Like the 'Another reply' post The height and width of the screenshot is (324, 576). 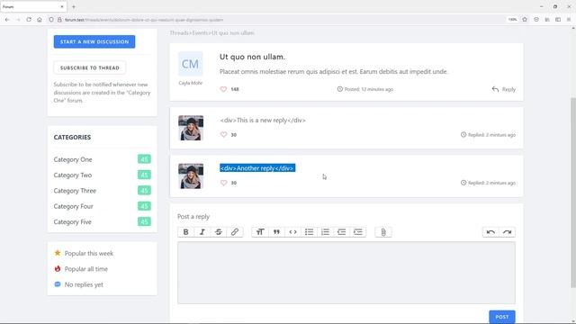coord(223,183)
